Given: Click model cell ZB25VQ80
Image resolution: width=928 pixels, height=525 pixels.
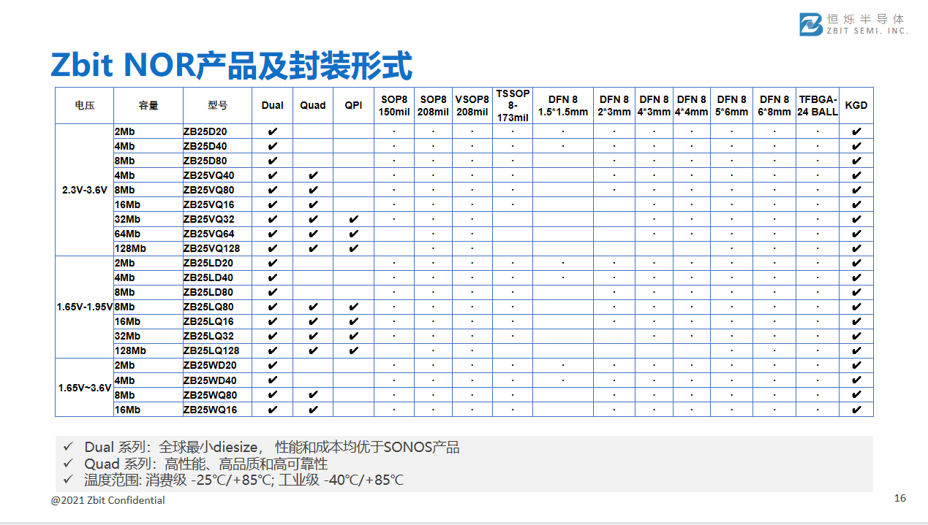Looking at the screenshot, I should 218,190.
